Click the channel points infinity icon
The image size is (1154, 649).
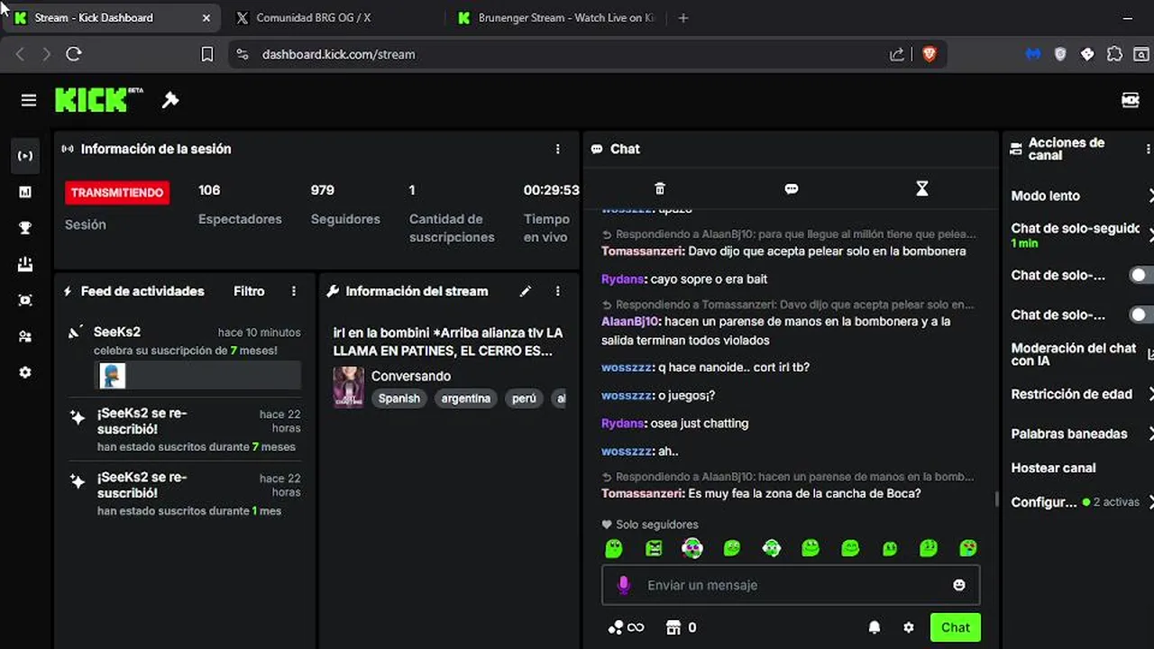pos(626,627)
